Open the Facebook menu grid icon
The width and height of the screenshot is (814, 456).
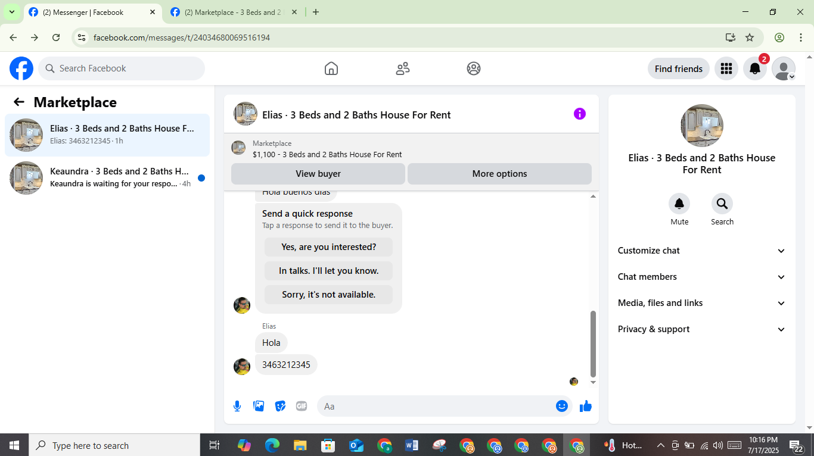(726, 68)
